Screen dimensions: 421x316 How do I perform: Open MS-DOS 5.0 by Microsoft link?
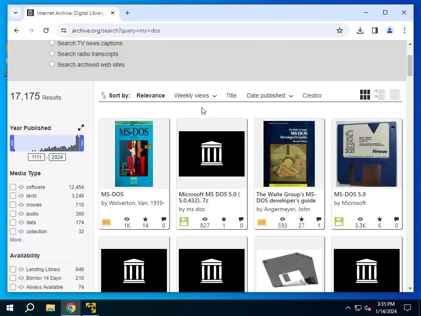[350, 194]
